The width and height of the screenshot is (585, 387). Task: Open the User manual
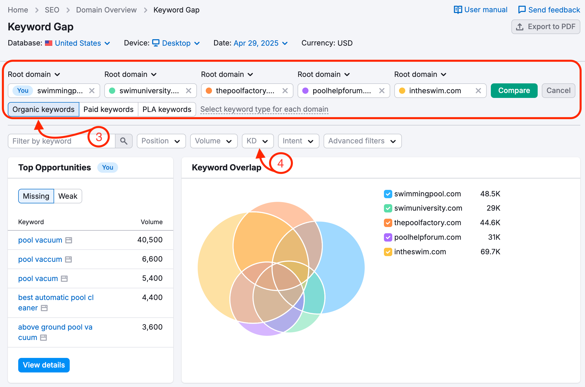[x=485, y=10]
